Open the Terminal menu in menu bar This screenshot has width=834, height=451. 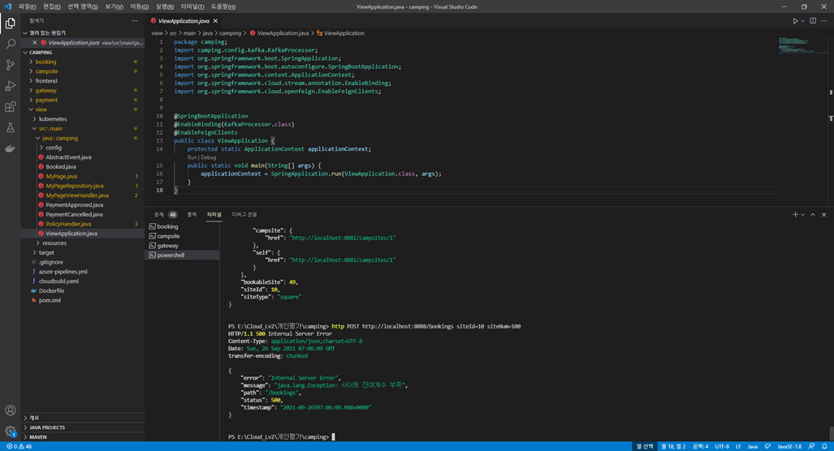coord(192,7)
